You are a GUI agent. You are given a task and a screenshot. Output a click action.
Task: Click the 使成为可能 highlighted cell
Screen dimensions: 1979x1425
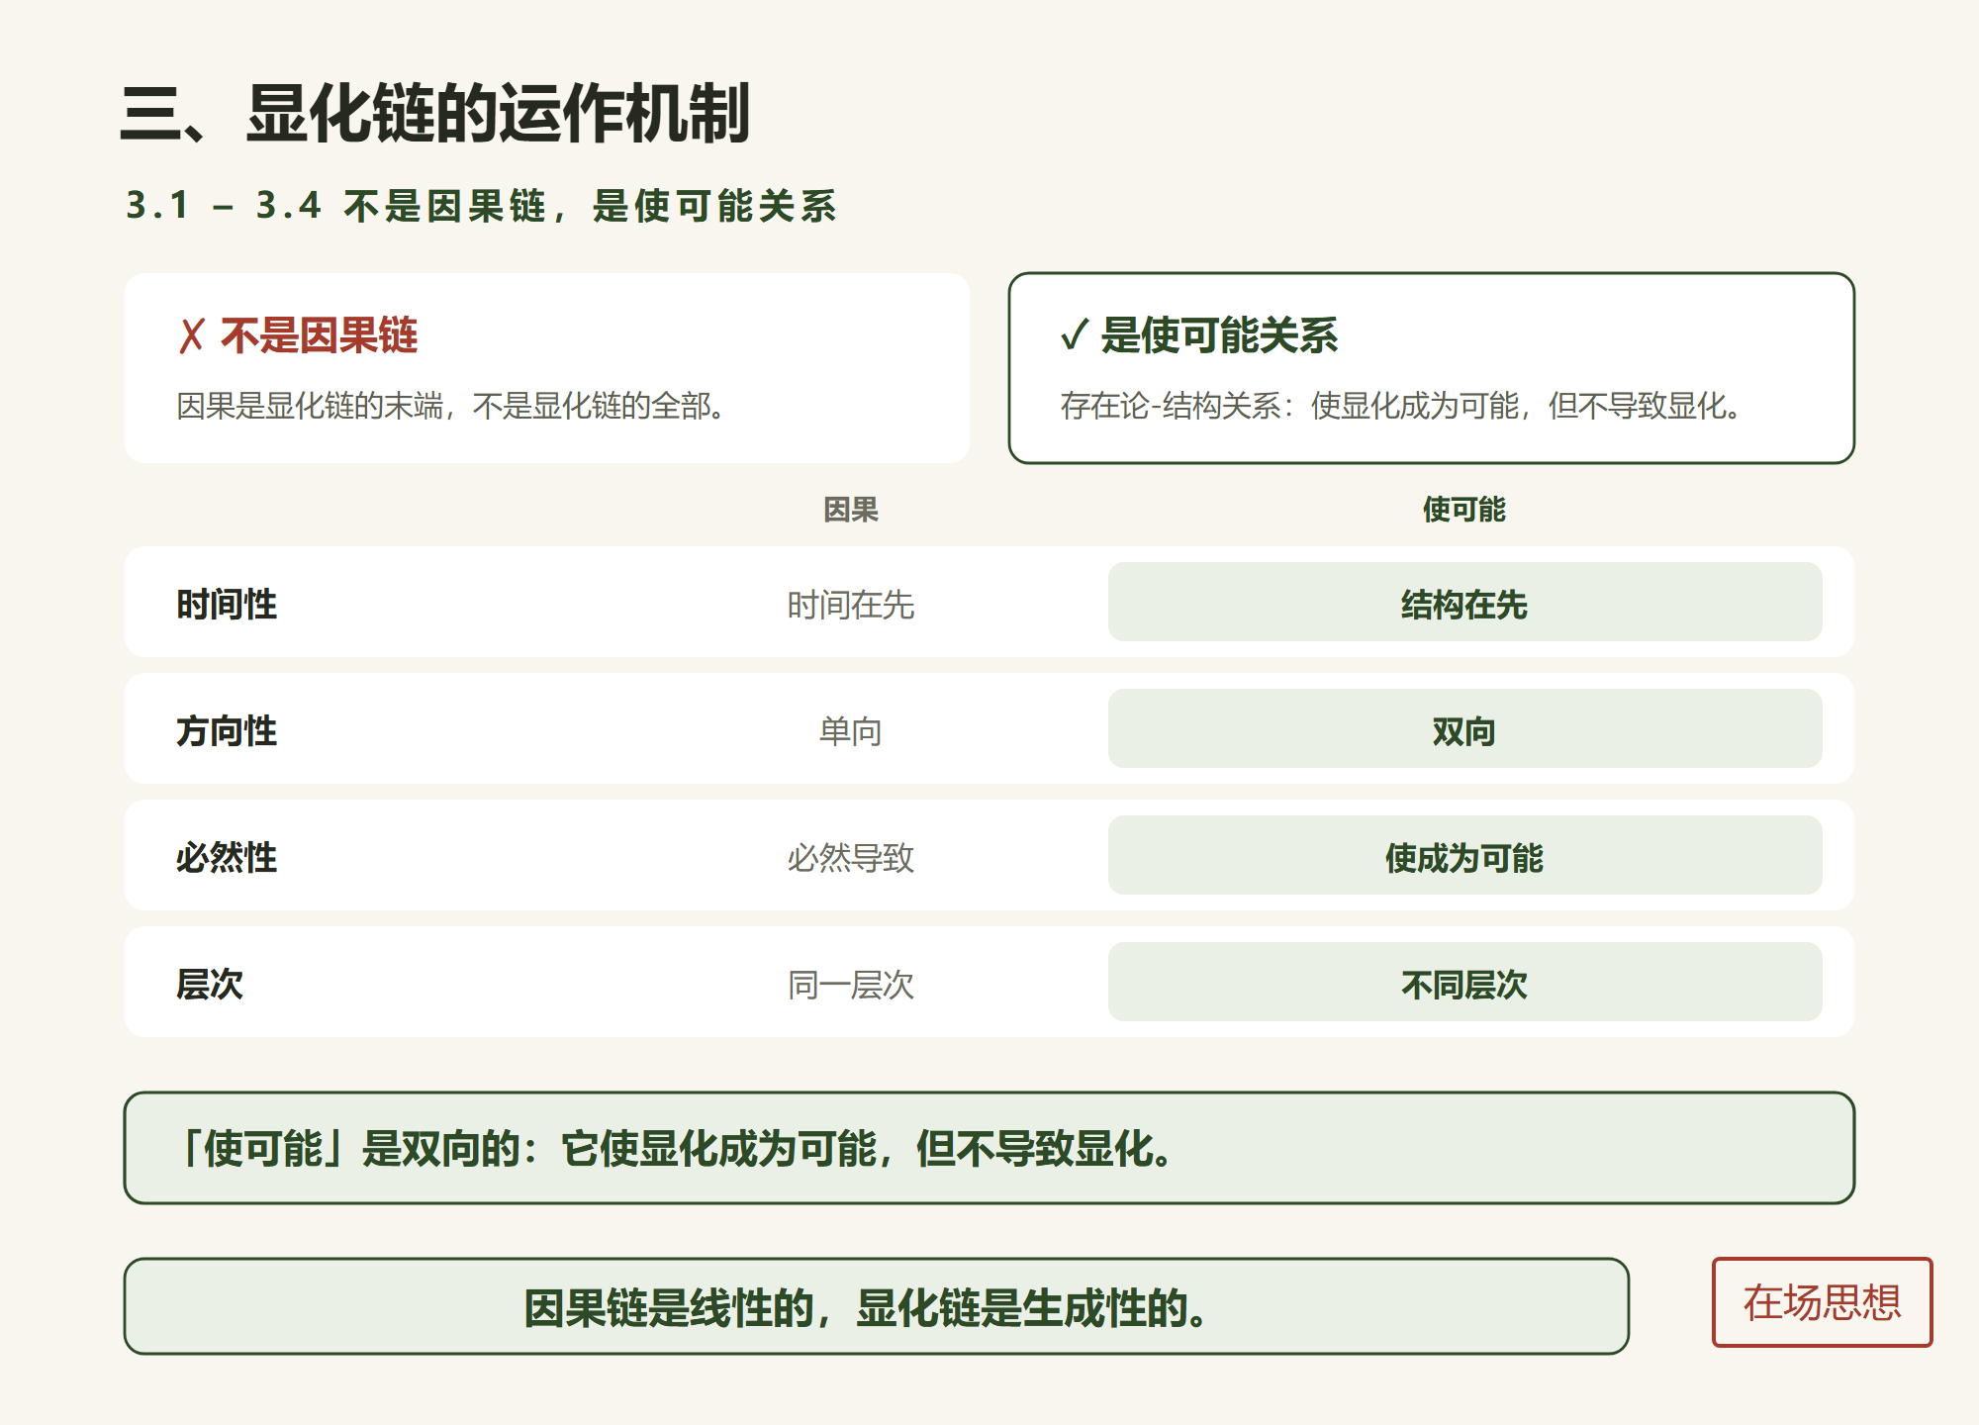(x=1464, y=855)
